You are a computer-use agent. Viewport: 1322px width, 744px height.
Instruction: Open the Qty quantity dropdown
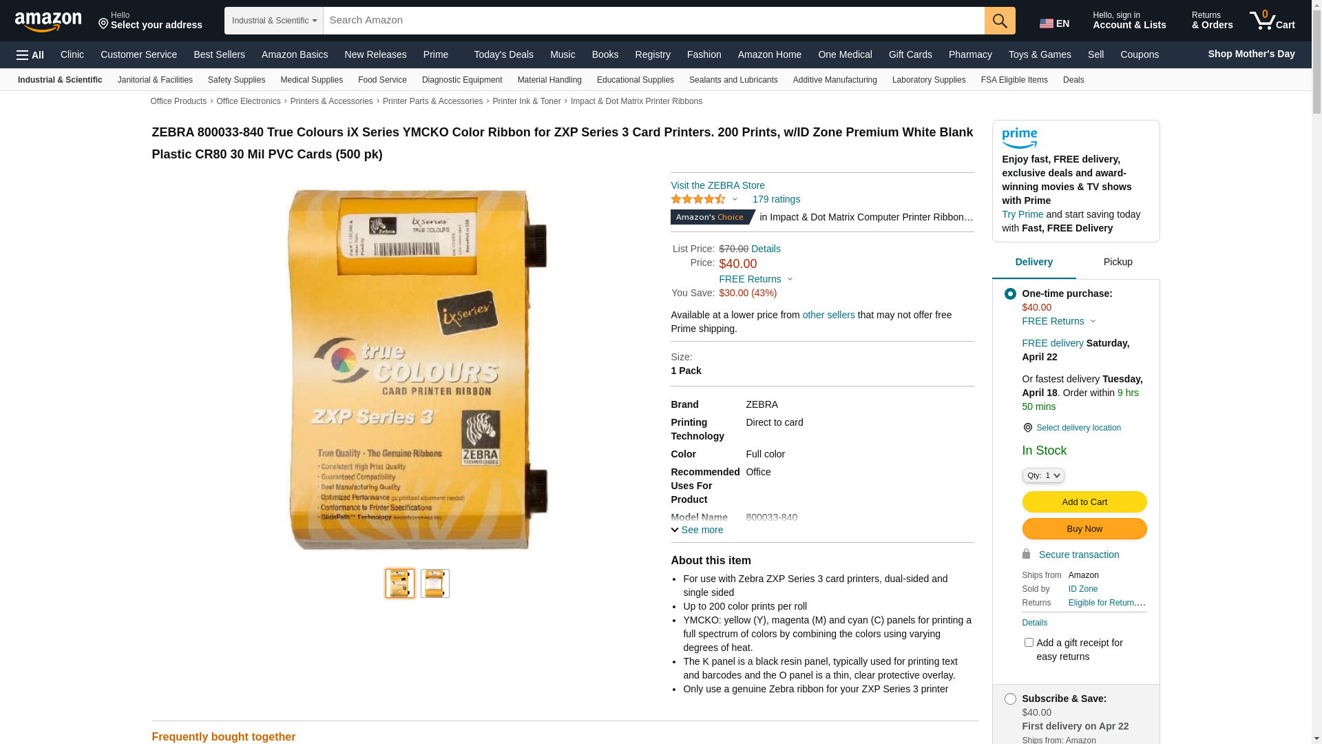click(x=1043, y=475)
